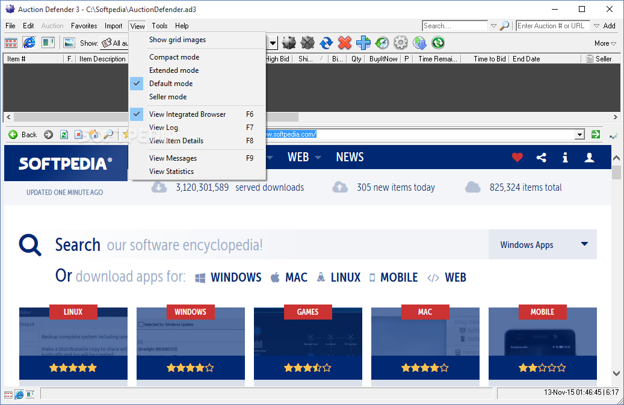Click the grid view icon in toolbar

pos(11,43)
